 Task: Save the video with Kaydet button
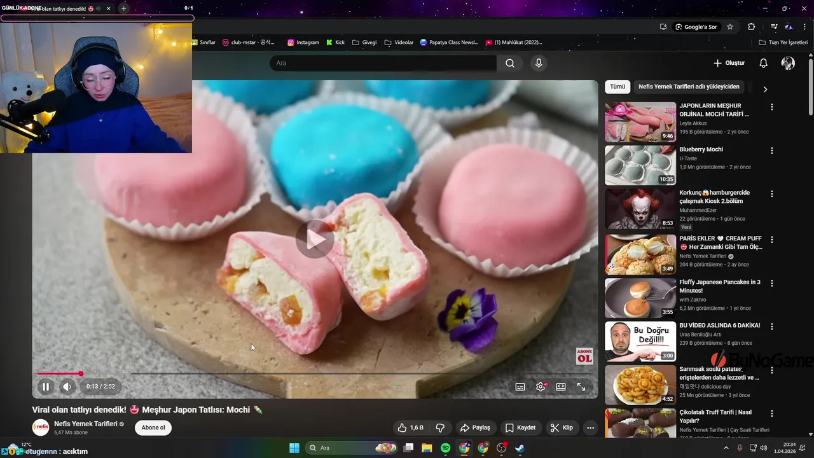pyautogui.click(x=521, y=427)
